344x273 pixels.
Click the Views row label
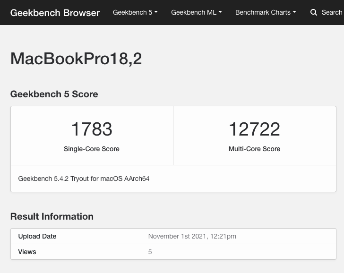pos(27,252)
